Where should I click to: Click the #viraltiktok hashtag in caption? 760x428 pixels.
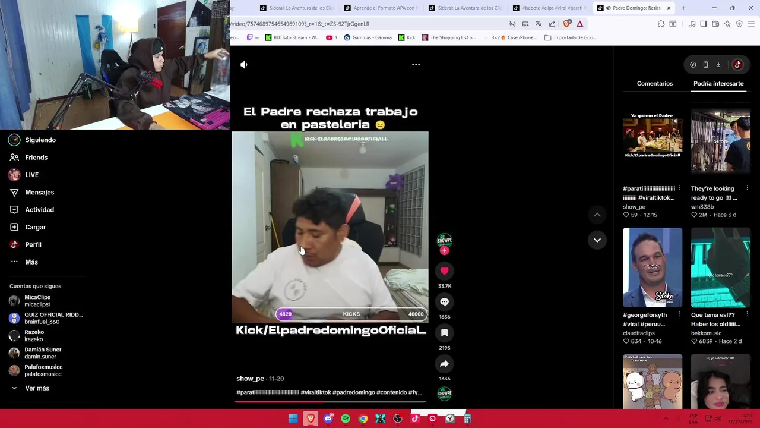point(316,392)
